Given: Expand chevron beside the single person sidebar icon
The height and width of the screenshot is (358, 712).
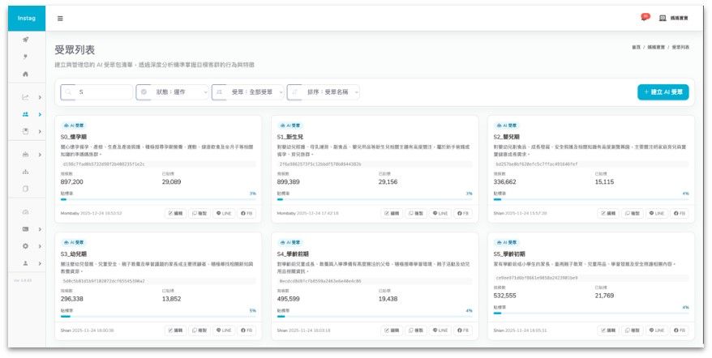Looking at the screenshot, I should tap(40, 263).
